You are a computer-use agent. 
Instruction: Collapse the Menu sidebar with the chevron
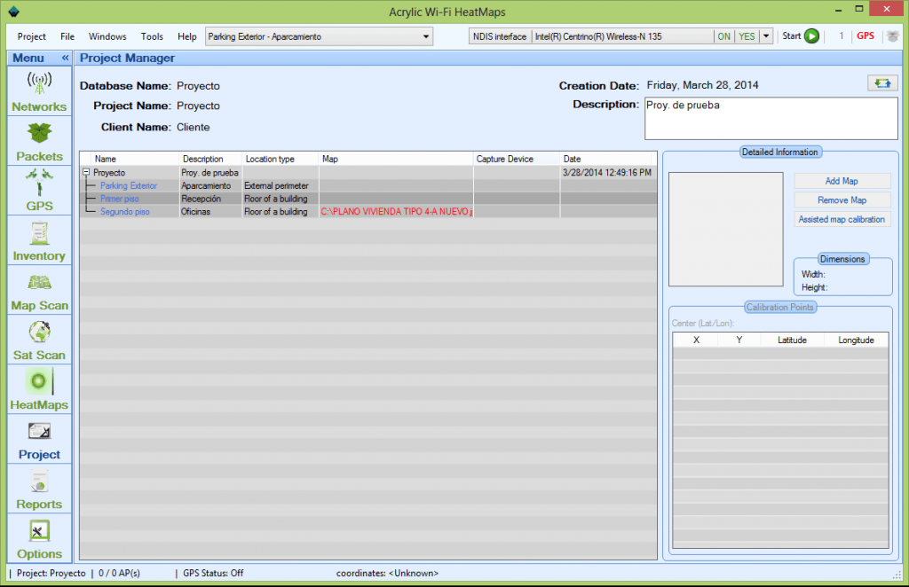coord(63,58)
